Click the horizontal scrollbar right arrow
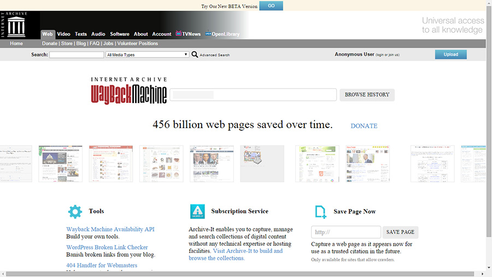This screenshot has height=277, width=492. pyautogui.click(x=482, y=274)
